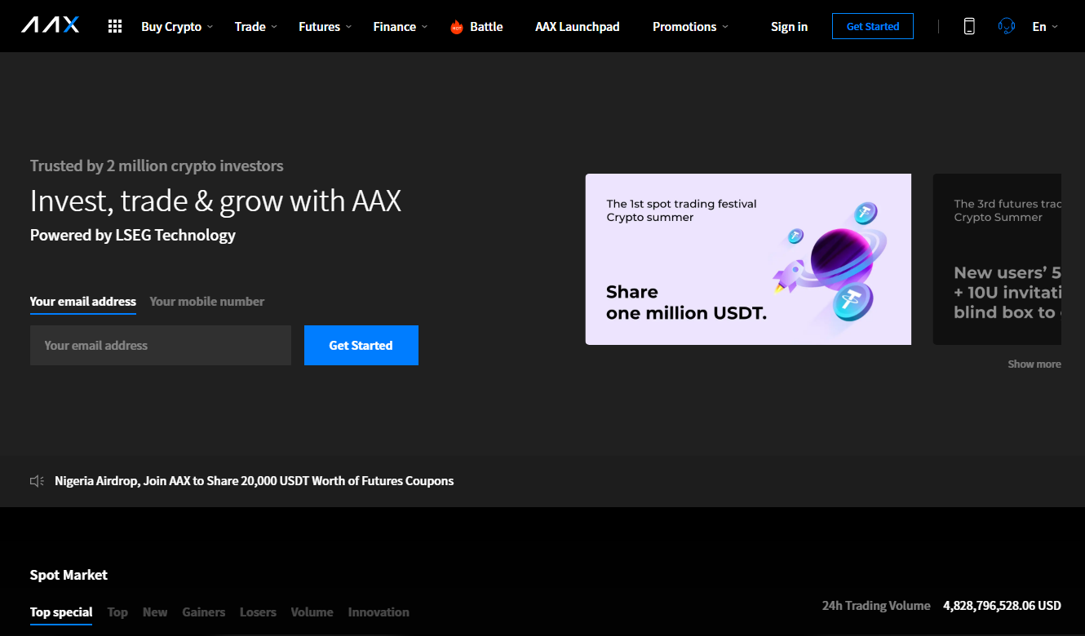1085x636 pixels.
Task: Open the Share one million USDT banner
Action: pyautogui.click(x=748, y=259)
